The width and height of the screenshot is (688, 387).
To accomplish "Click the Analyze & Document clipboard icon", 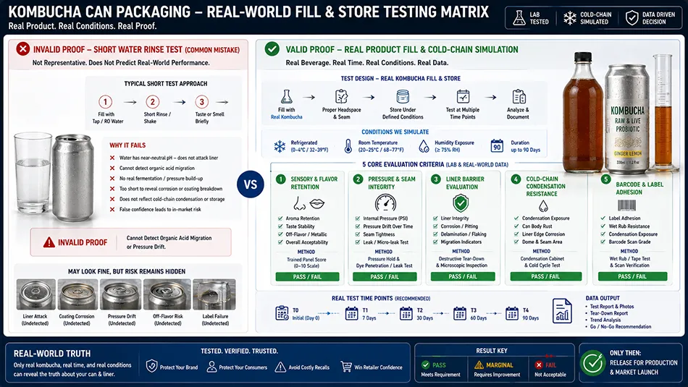I will pos(519,96).
